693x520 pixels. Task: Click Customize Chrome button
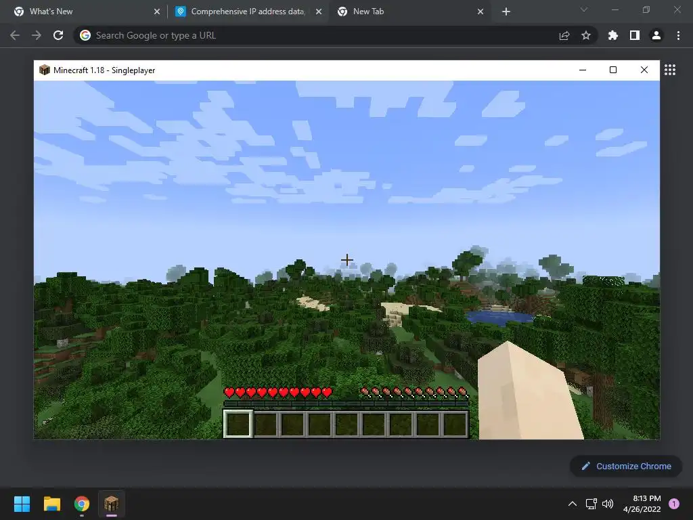point(626,466)
